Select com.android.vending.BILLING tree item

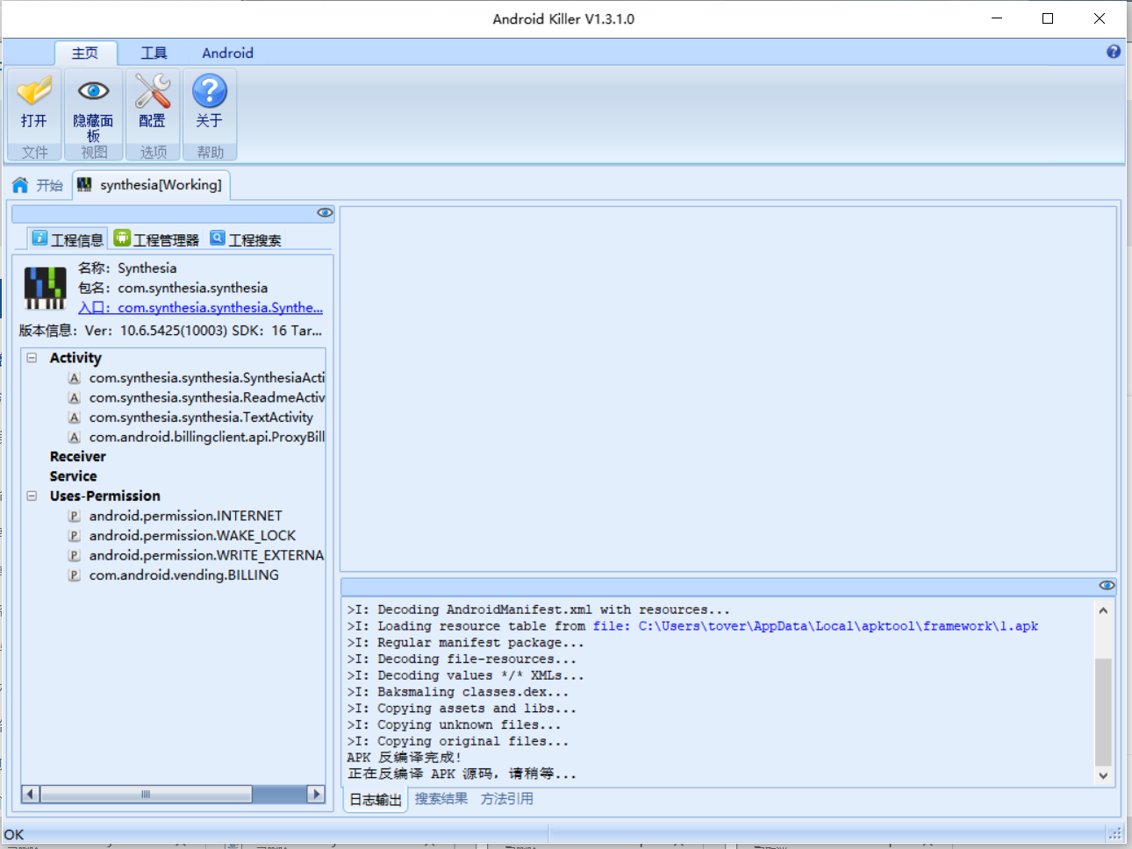pos(184,575)
